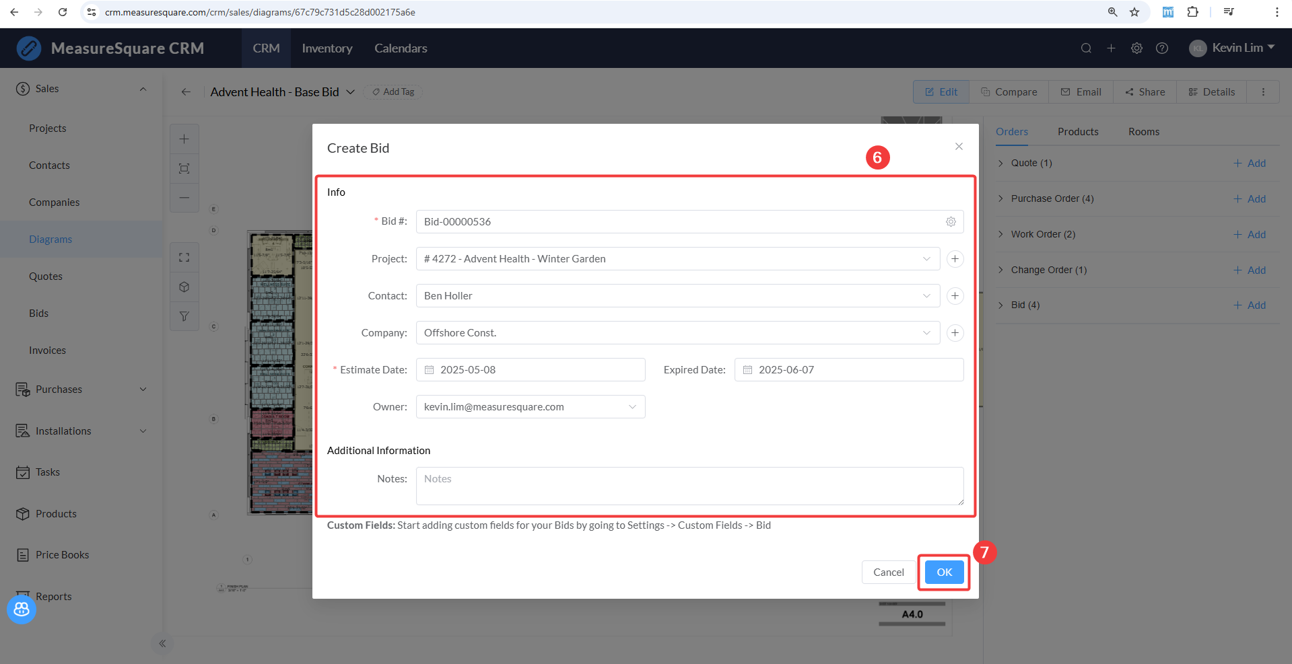Click the Bid # settings gear icon
The width and height of the screenshot is (1292, 664).
[951, 222]
